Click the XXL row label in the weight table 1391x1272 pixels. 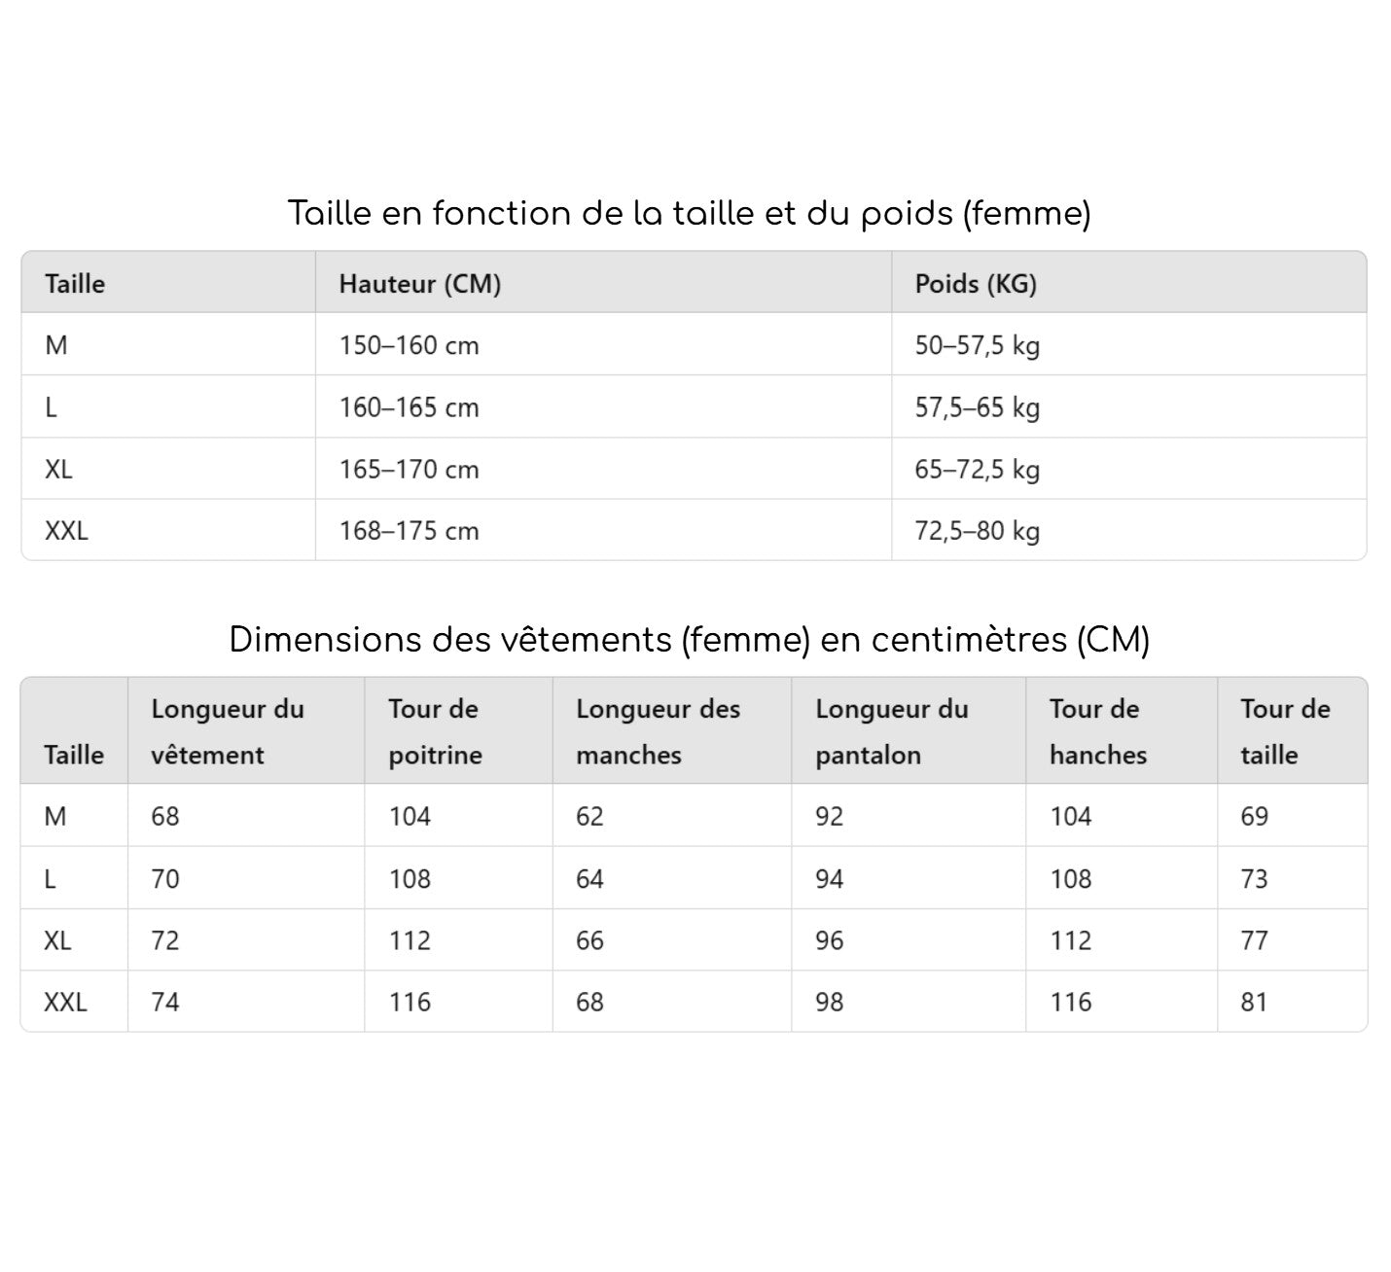point(66,531)
